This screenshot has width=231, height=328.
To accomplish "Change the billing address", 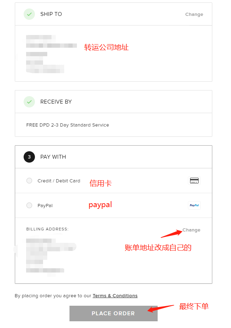I will 192,230.
